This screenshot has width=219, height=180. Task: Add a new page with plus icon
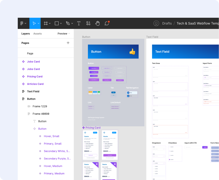(x=68, y=43)
